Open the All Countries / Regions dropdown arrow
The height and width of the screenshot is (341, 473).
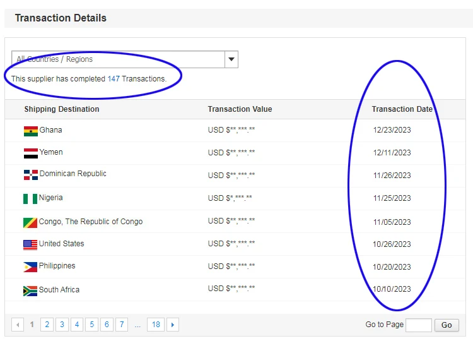coord(231,59)
